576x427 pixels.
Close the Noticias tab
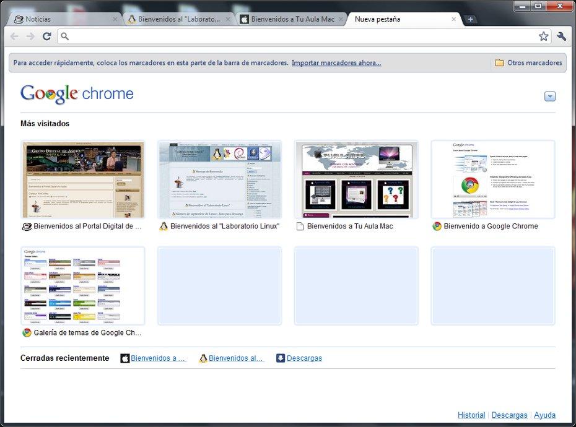(115, 19)
